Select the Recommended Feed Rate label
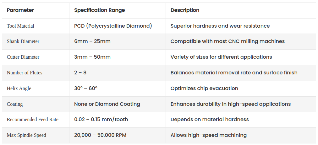Image resolution: width=318 pixels, height=145 pixels. 33,120
